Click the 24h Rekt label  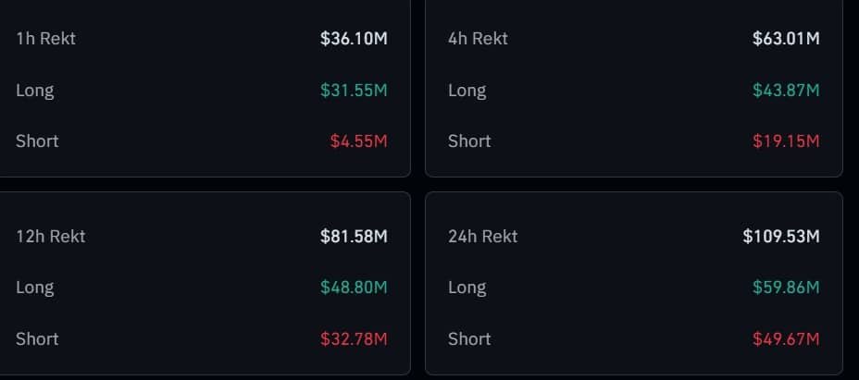(482, 237)
